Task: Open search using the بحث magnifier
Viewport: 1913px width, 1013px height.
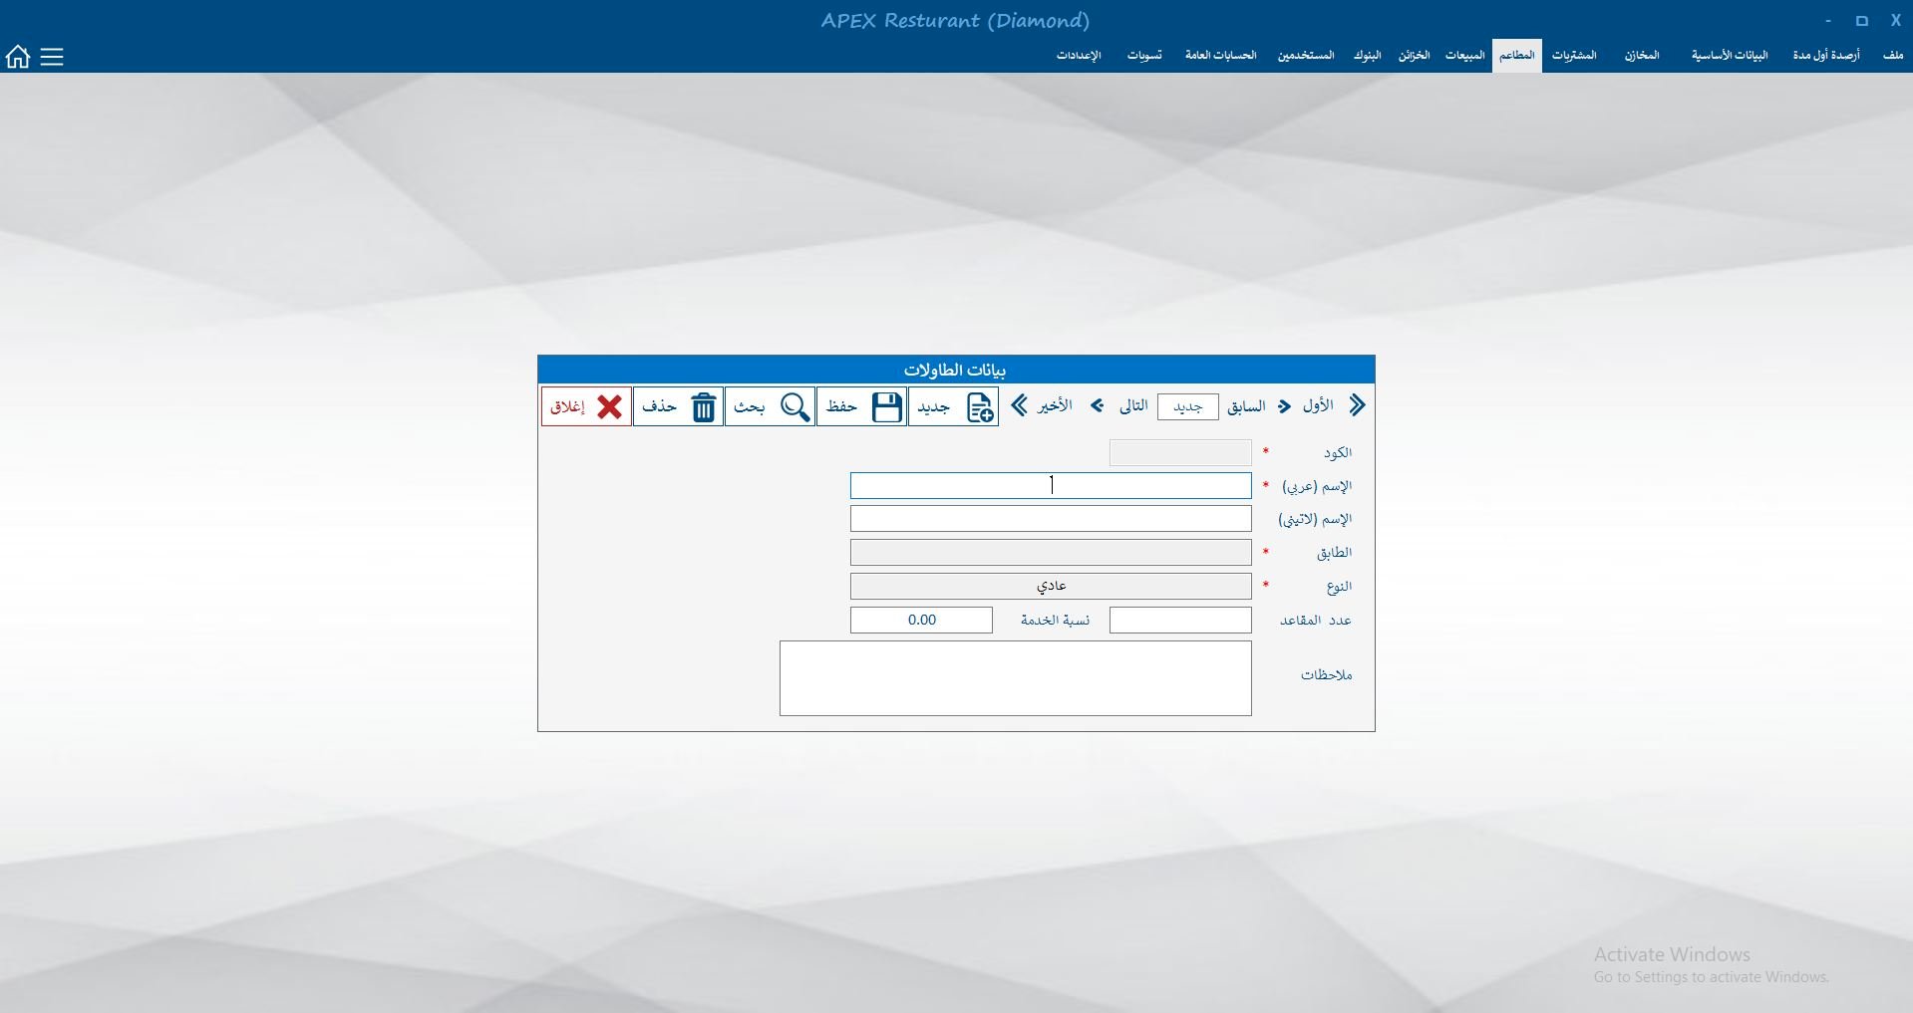Action: [771, 406]
